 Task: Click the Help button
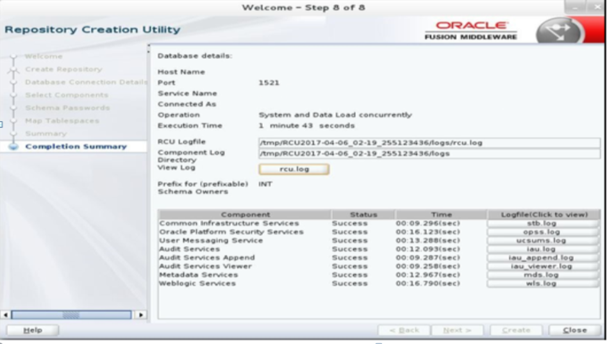[33, 330]
